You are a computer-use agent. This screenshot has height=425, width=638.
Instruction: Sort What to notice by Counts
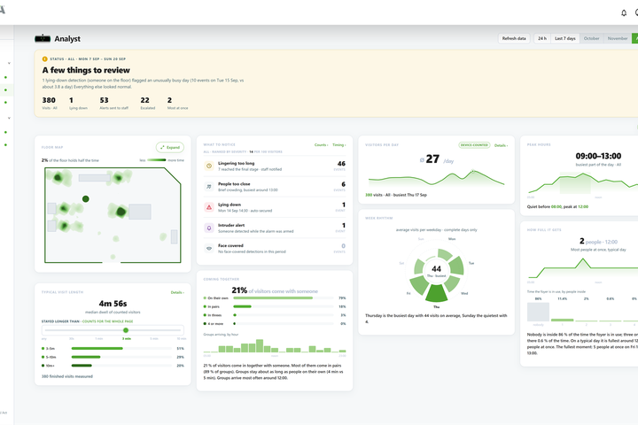coord(321,145)
